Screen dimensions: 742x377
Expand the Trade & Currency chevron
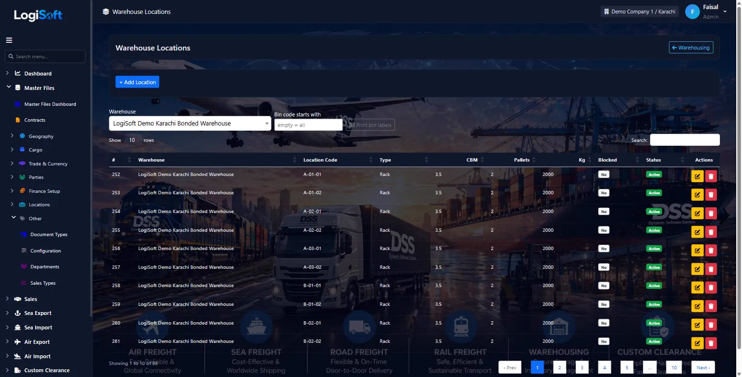[12, 163]
